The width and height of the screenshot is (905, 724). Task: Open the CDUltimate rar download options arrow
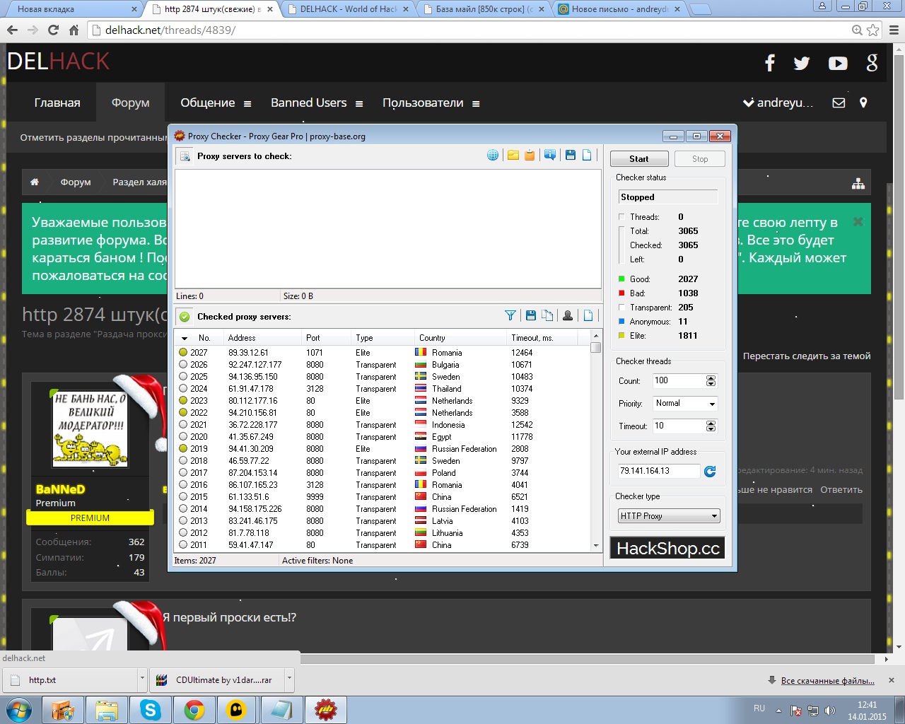(289, 678)
